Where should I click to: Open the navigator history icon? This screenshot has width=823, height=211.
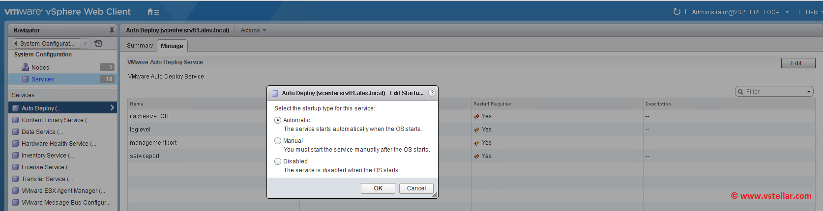click(x=98, y=44)
